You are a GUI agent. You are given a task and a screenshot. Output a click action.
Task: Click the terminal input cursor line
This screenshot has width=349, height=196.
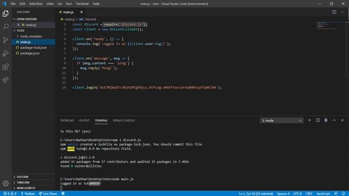(61, 188)
